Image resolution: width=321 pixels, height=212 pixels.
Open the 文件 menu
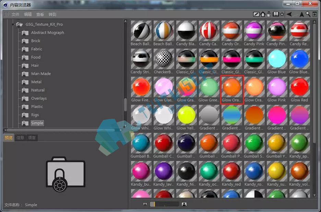[x=15, y=14]
